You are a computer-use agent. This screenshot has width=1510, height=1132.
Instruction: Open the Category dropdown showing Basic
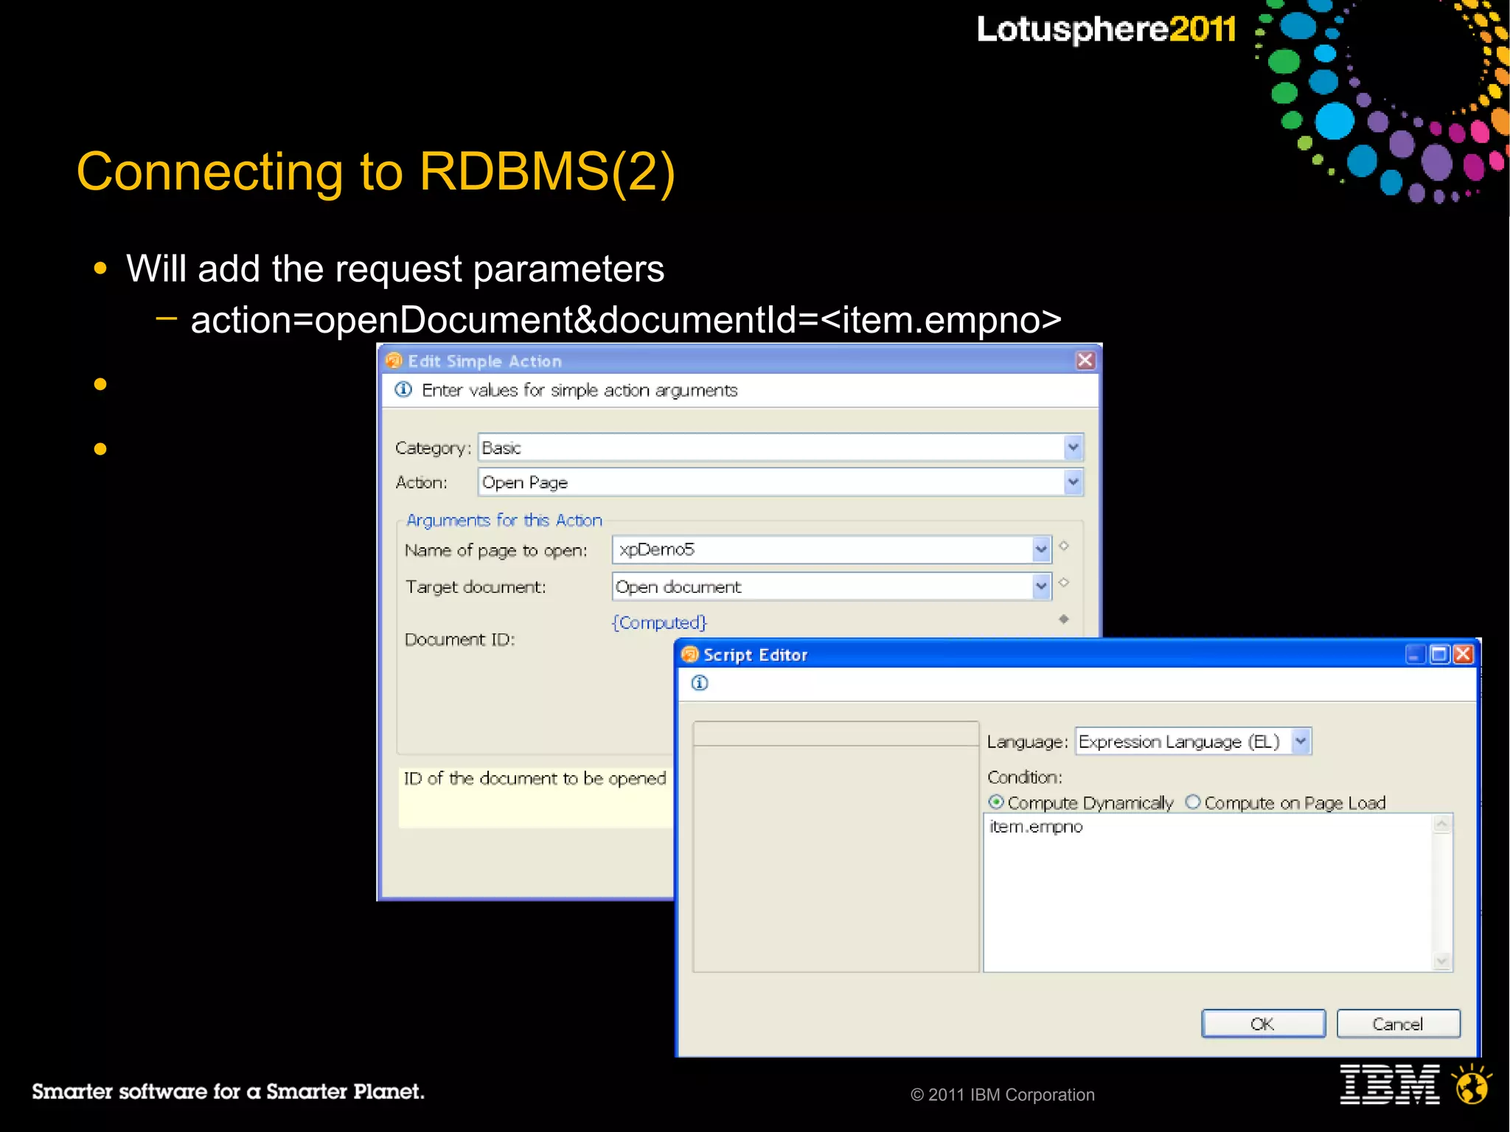point(1074,448)
